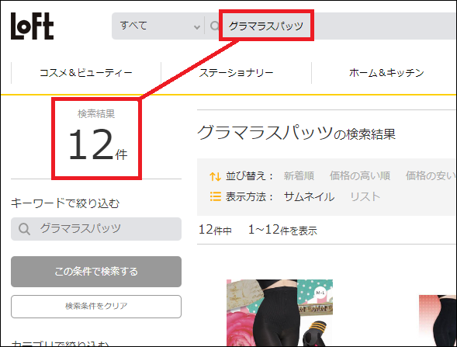Click the Loft logo

click(x=32, y=26)
